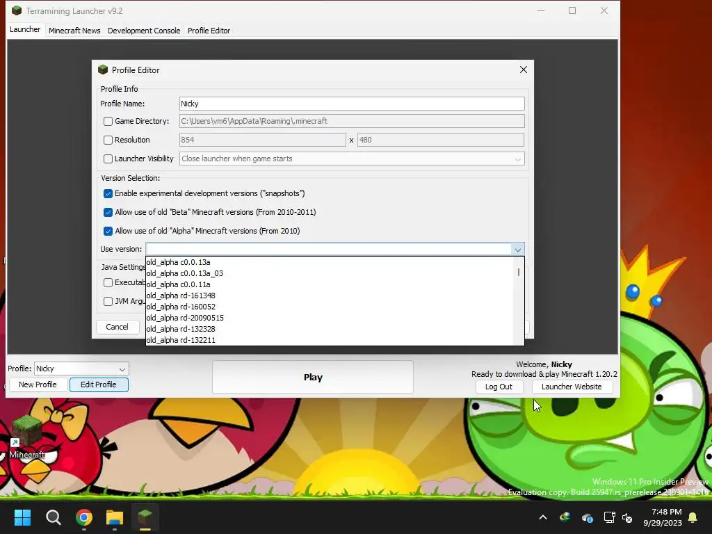Toggle Launcher Visibility checkbox
The height and width of the screenshot is (534, 712).
pos(108,159)
